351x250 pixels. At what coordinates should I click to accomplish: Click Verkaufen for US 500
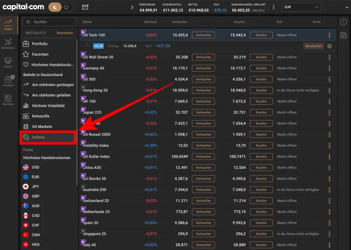203,79
